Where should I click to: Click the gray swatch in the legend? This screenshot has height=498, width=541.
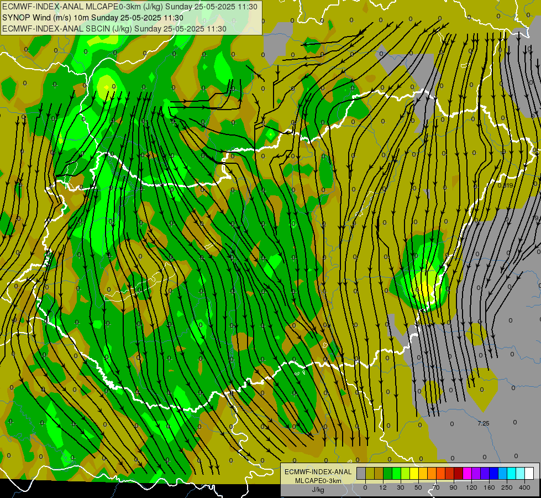point(361,474)
